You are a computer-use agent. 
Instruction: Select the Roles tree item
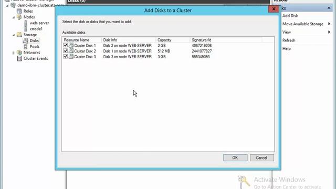click(x=28, y=11)
